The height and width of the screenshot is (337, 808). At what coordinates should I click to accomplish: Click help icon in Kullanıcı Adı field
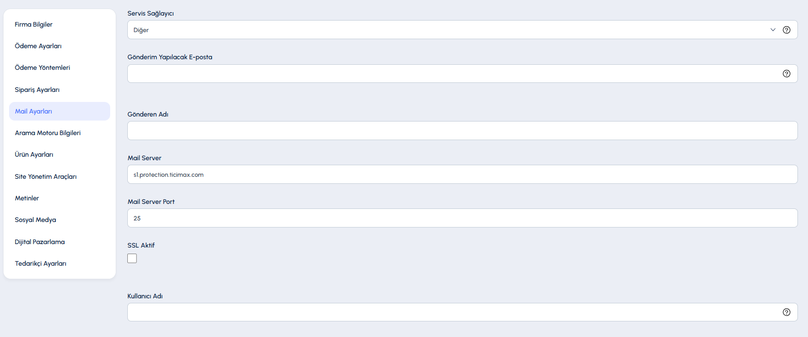(786, 312)
